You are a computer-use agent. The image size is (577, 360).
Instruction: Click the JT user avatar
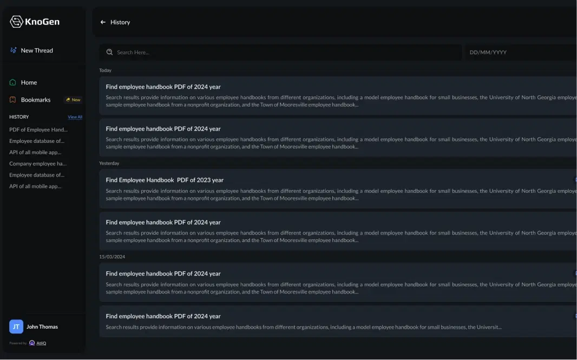click(x=16, y=326)
